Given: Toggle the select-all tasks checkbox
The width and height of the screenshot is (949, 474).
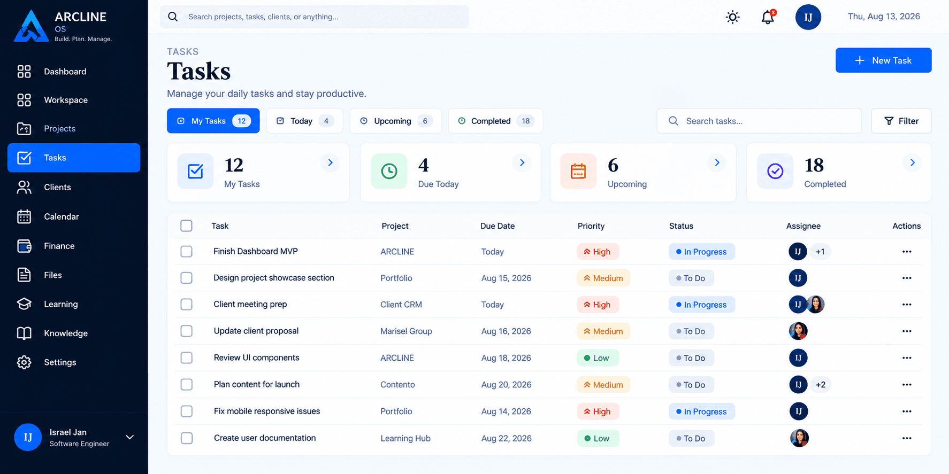Looking at the screenshot, I should 186,226.
